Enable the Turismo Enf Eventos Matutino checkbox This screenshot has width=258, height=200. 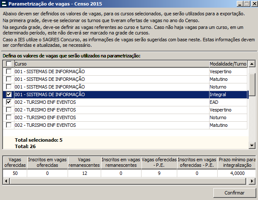tap(9, 126)
